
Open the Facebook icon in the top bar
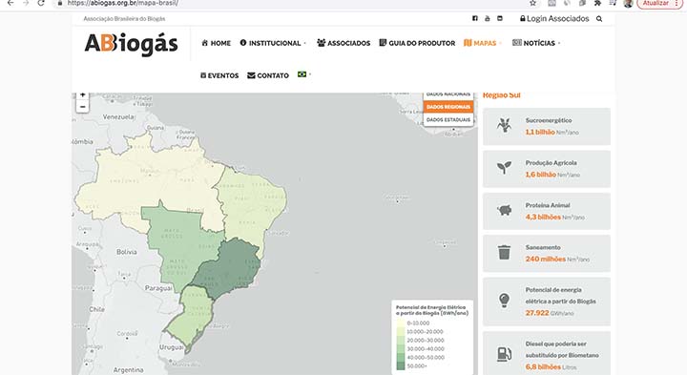(x=475, y=18)
